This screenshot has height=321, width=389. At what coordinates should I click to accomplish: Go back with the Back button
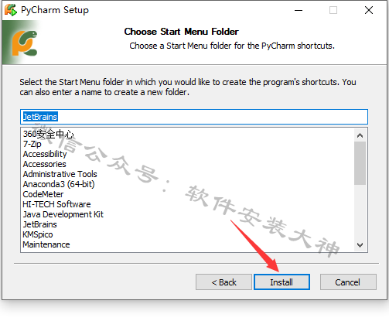[x=224, y=282]
